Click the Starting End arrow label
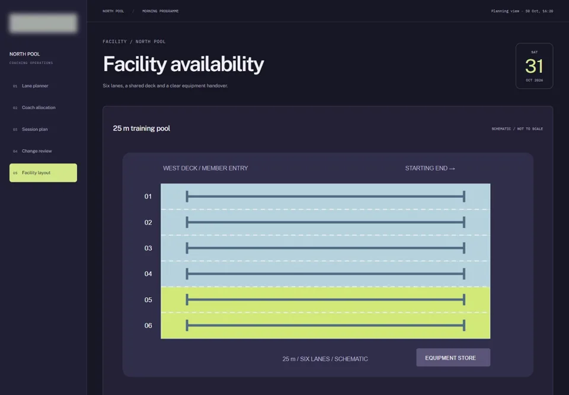Screen dimensions: 569x395 click(430, 168)
